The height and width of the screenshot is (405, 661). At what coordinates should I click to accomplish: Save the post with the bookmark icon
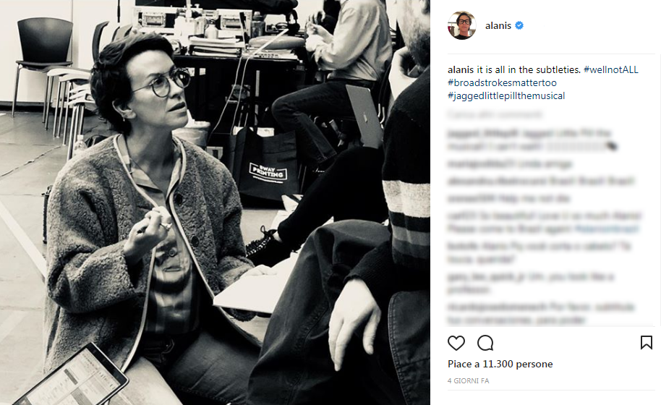647,343
